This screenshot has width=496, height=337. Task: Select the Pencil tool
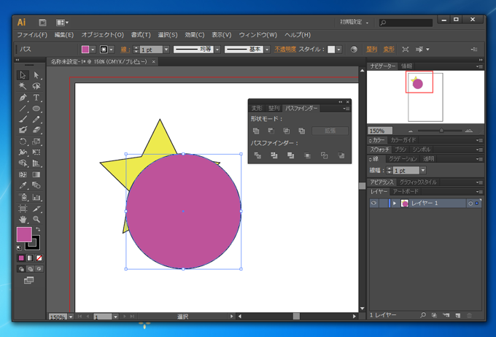click(36, 120)
